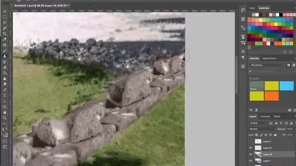Switch to the Swatches tab
Screen dimensions: 296x166
tap(264, 8)
